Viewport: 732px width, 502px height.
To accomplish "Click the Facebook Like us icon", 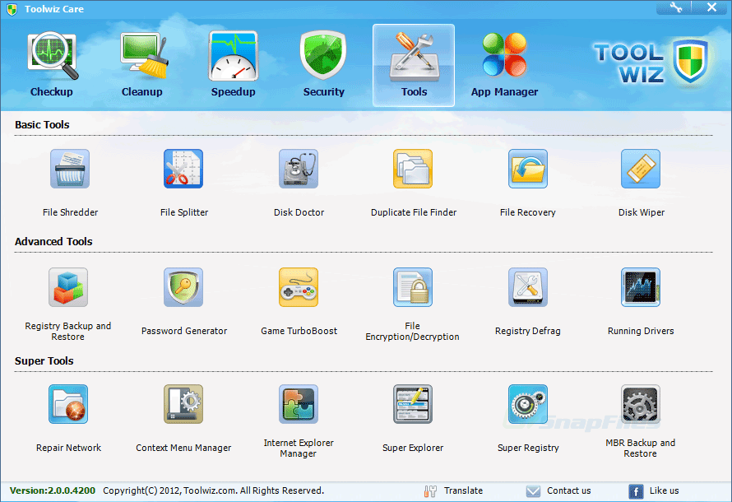I will [x=636, y=491].
